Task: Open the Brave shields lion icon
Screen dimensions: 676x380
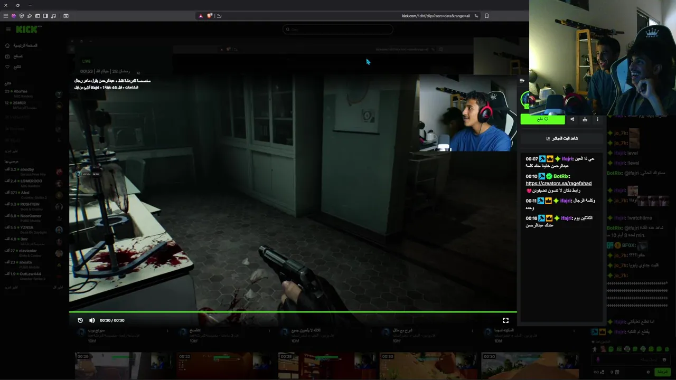Action: click(x=210, y=16)
